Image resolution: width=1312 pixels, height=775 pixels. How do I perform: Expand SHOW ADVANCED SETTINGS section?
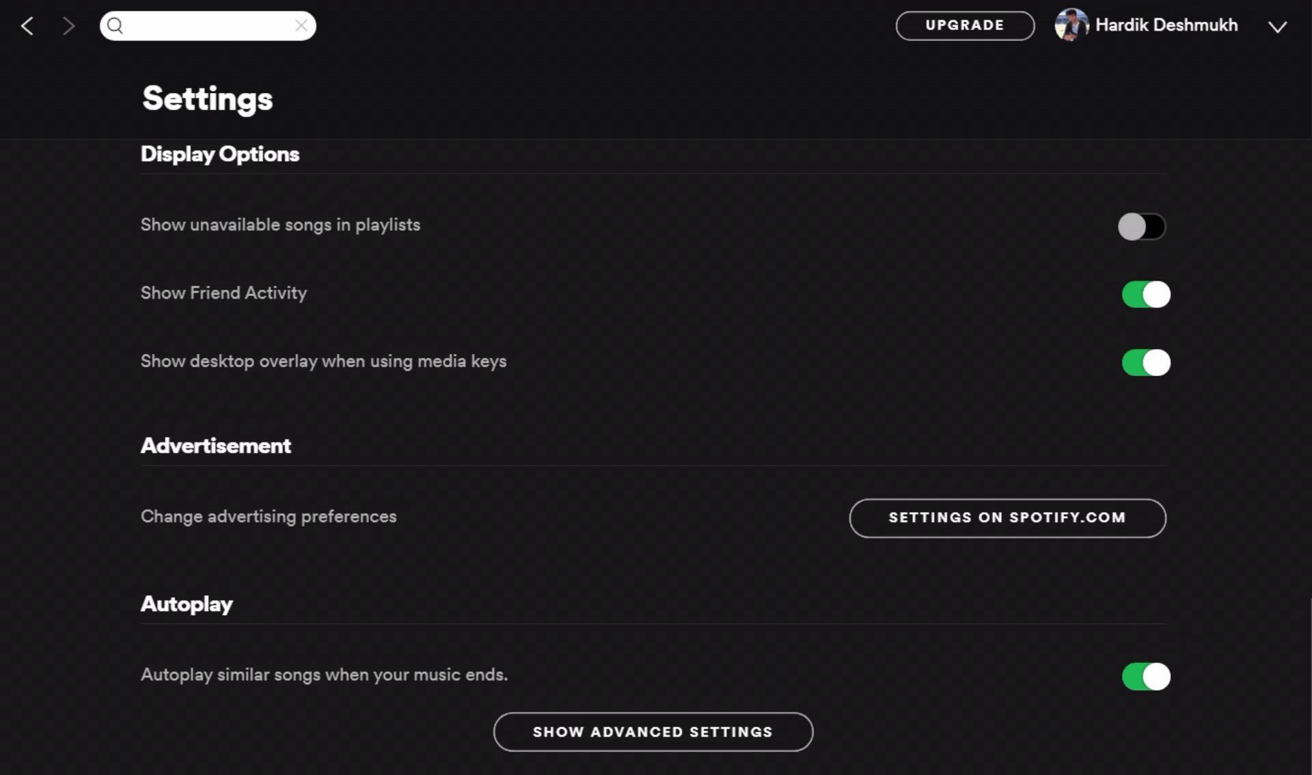653,732
